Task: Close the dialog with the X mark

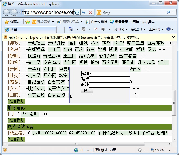Action: pyautogui.click(x=71, y=96)
